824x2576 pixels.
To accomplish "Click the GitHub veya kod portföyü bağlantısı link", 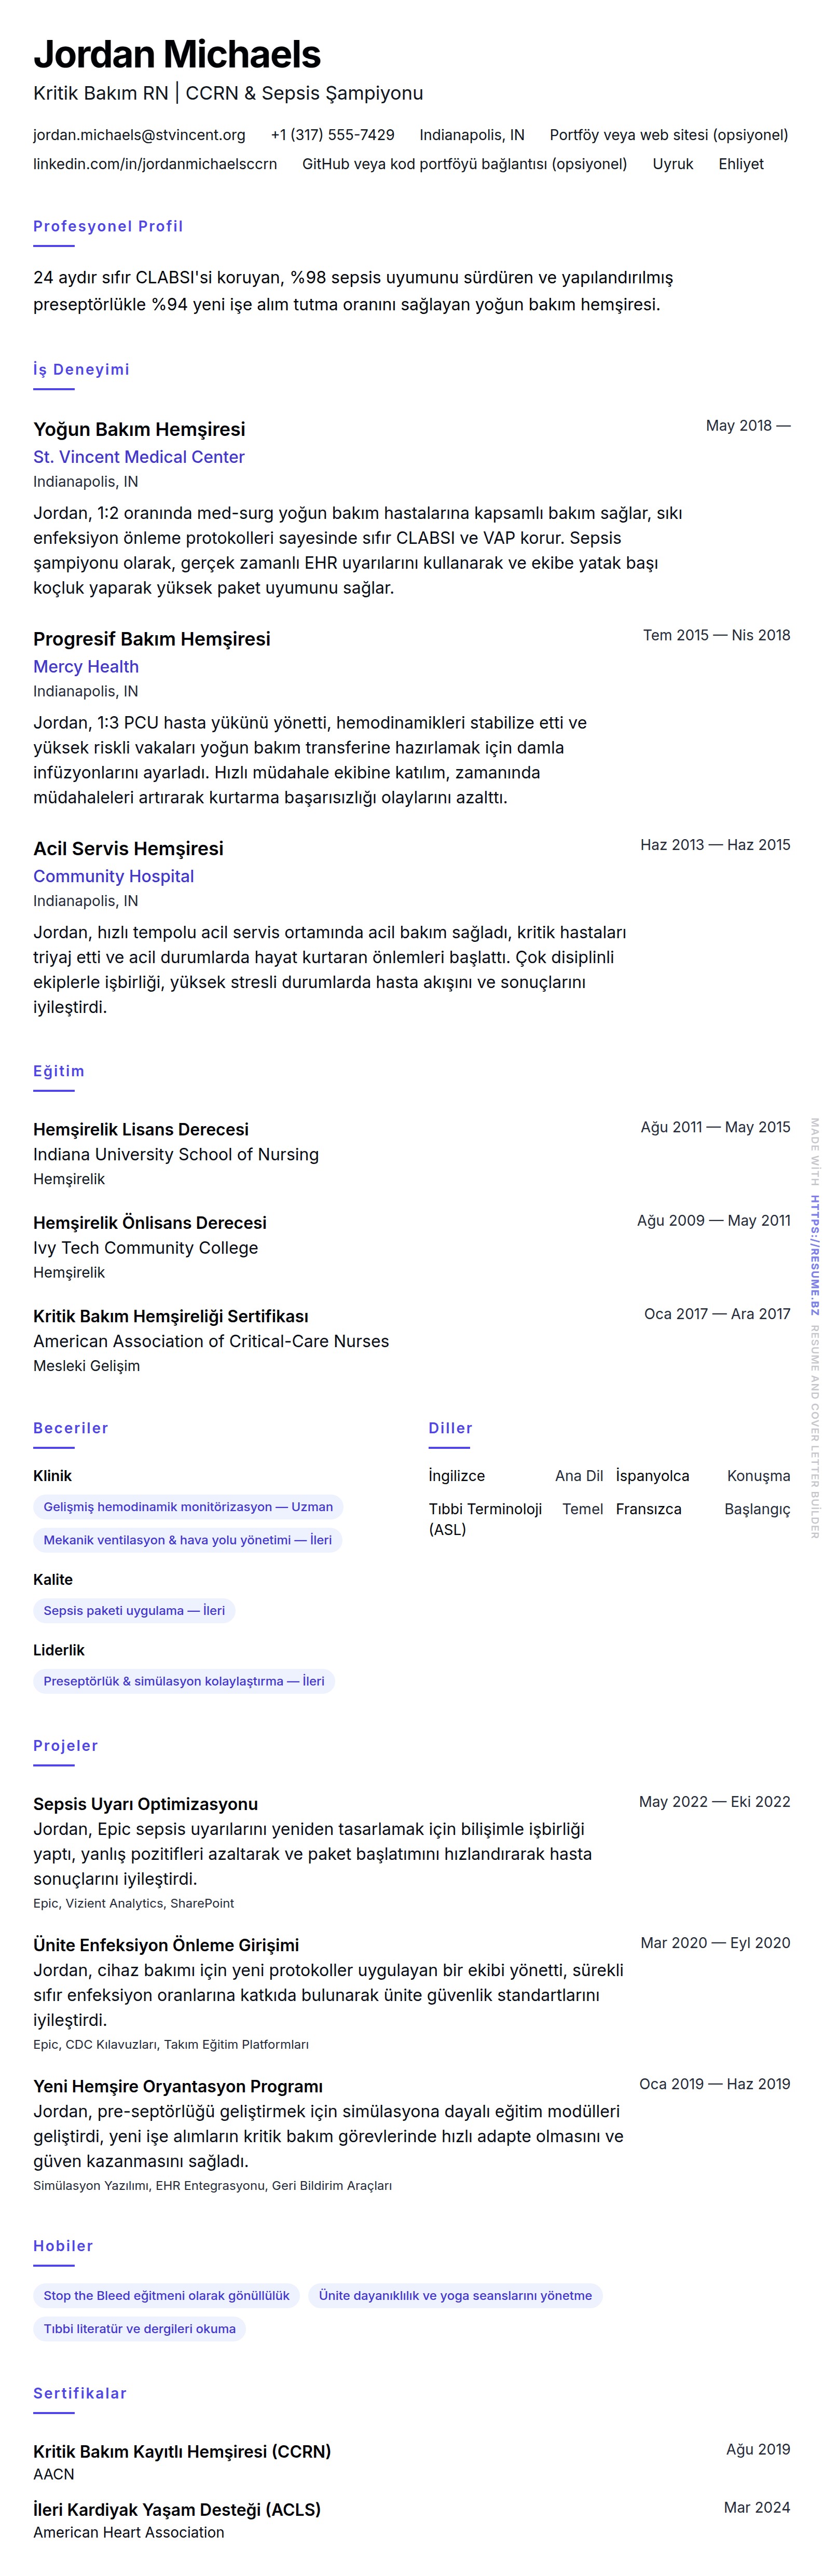I will [464, 164].
